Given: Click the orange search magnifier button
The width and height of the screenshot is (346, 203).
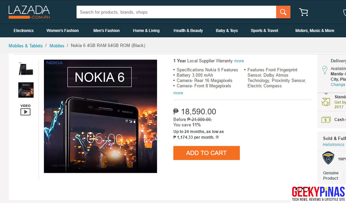Looking at the screenshot, I should (x=283, y=12).
